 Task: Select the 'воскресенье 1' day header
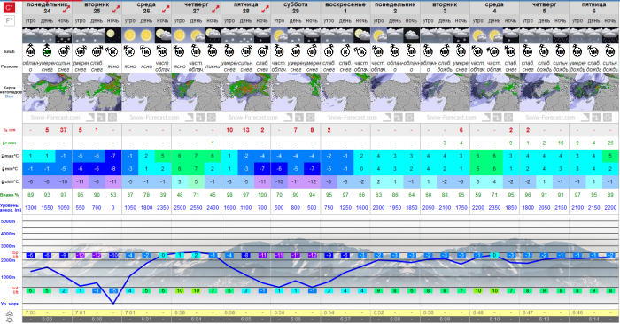click(345, 7)
